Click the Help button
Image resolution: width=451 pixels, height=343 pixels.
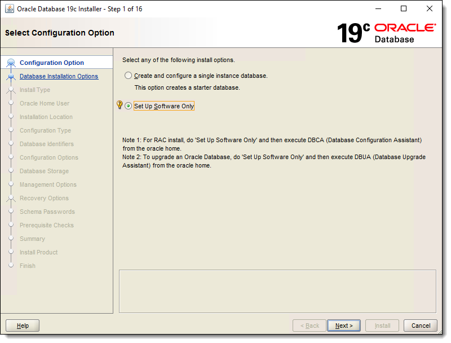[x=22, y=326]
